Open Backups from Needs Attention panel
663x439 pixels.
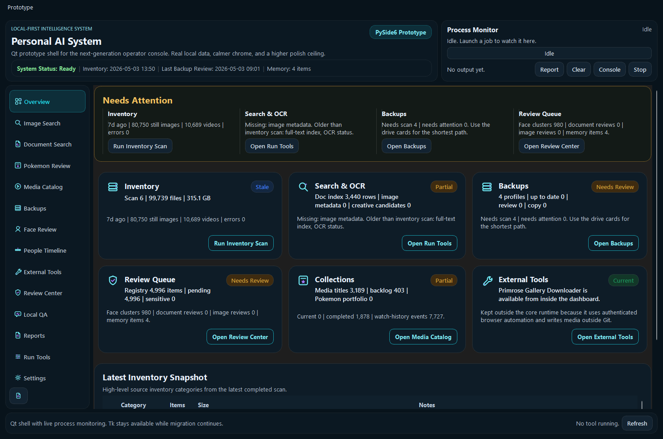pyautogui.click(x=406, y=146)
